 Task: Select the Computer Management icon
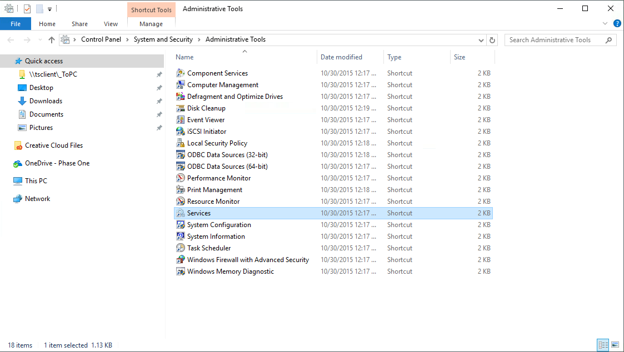pos(180,85)
